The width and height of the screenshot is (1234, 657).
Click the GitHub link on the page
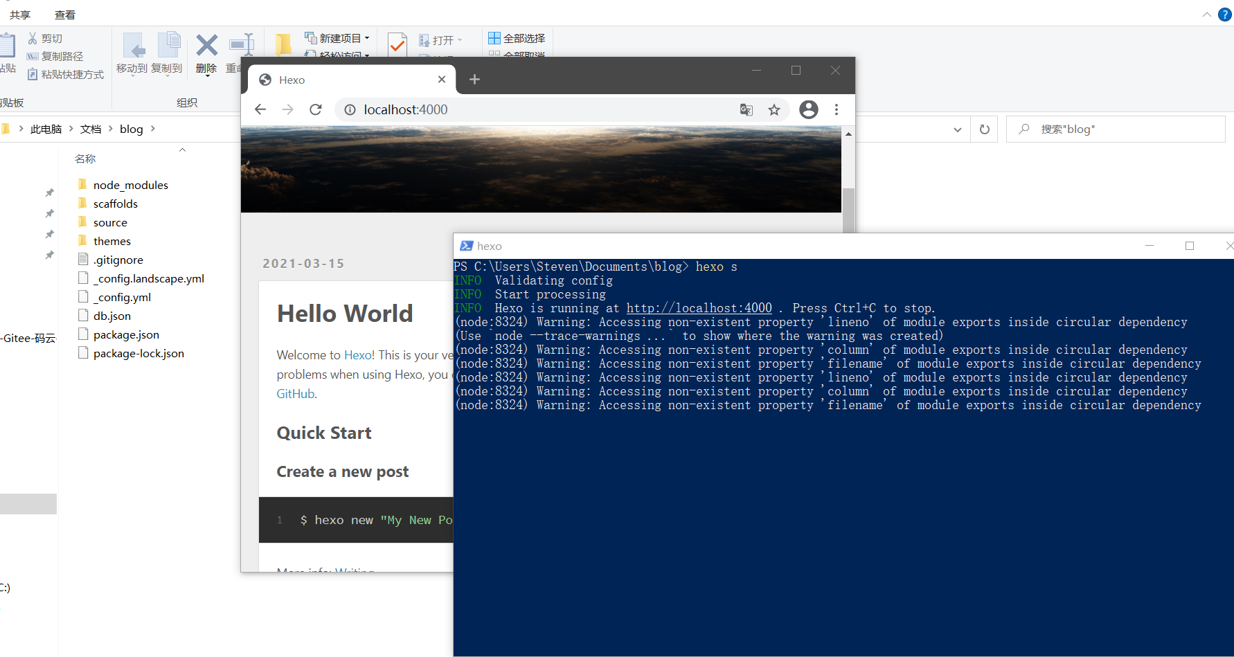296,394
